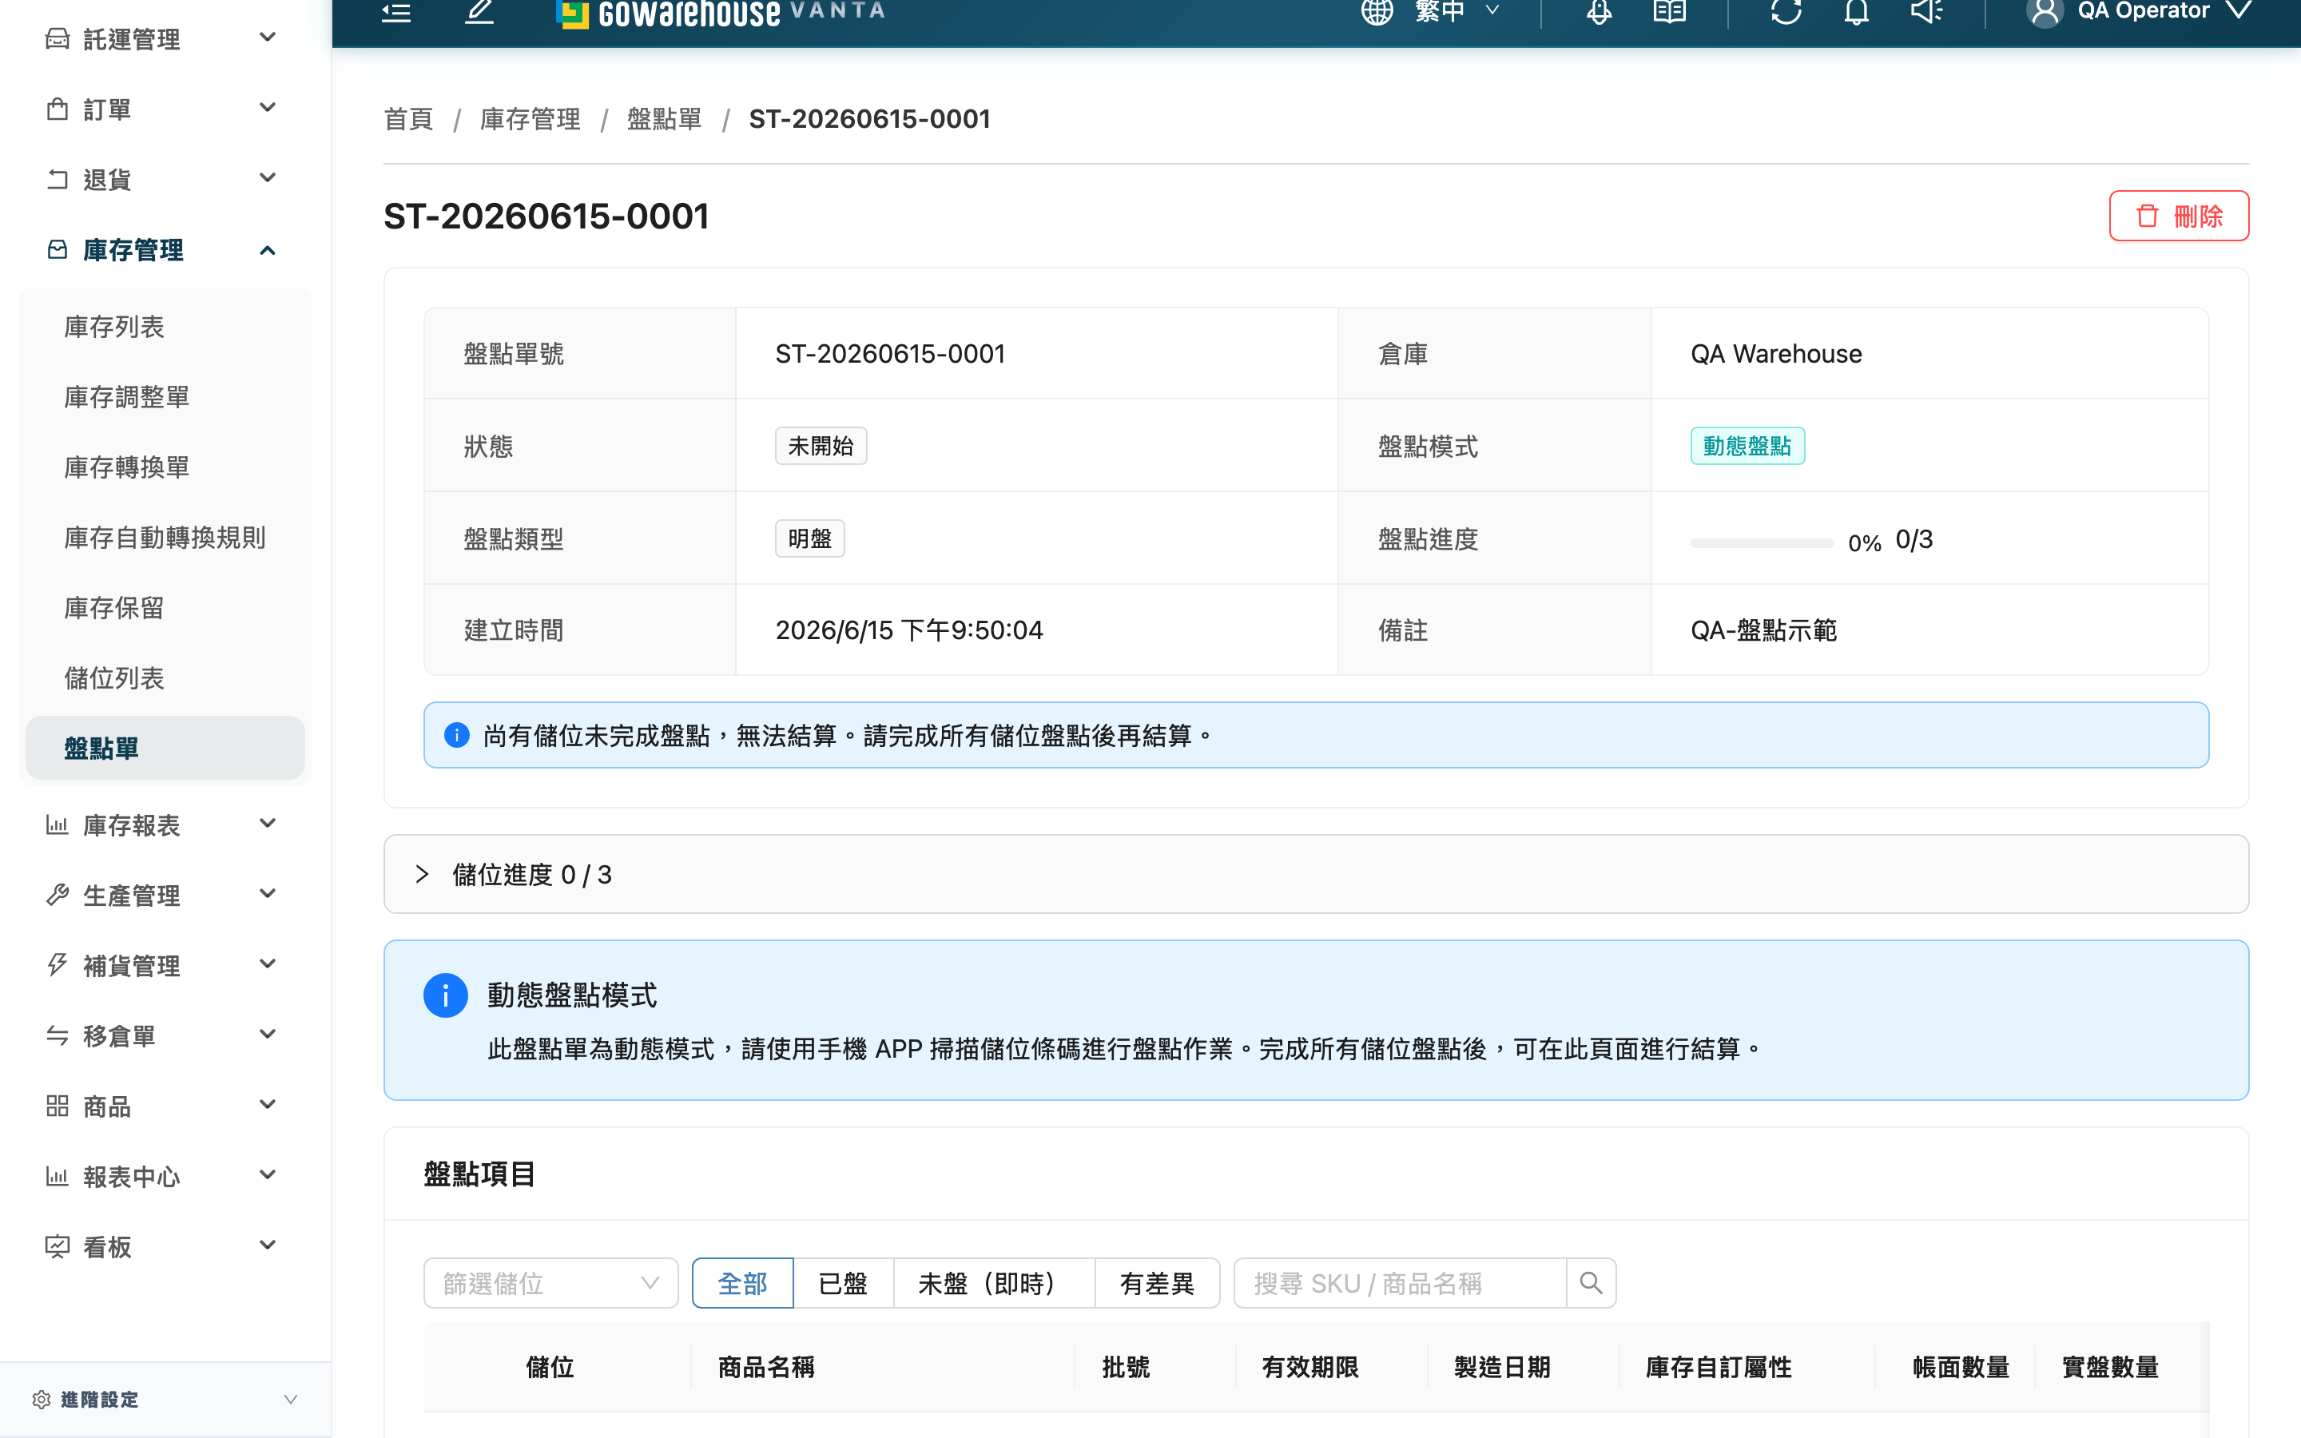Click the 移倉單 swap arrows icon
The height and width of the screenshot is (1438, 2301).
57,1035
